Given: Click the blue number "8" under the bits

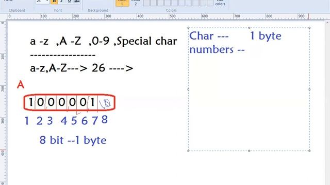Looking at the screenshot, I should (x=105, y=120).
